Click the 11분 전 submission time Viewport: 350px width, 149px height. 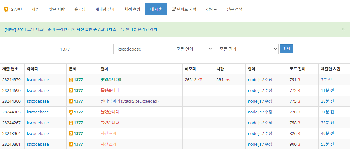pyautogui.click(x=328, y=90)
